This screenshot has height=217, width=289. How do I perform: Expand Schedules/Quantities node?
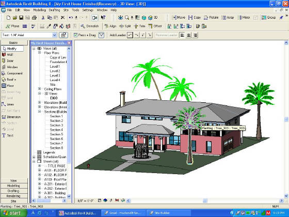(x=34, y=157)
